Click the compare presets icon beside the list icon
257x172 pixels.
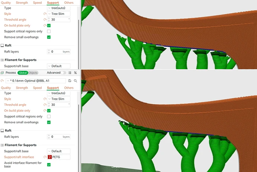(75, 73)
